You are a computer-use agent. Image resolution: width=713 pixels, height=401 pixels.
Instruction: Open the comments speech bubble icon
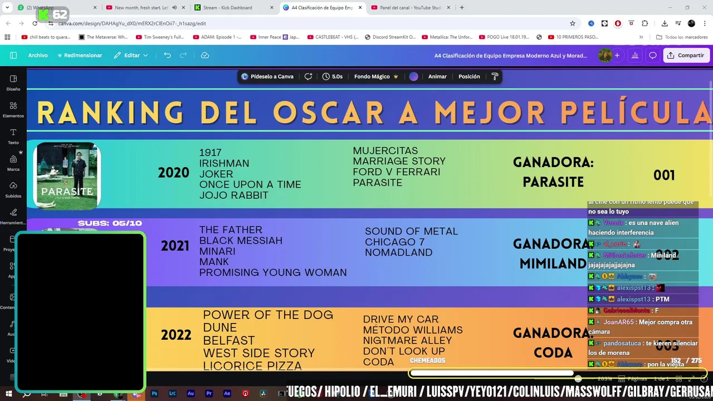pos(653,55)
